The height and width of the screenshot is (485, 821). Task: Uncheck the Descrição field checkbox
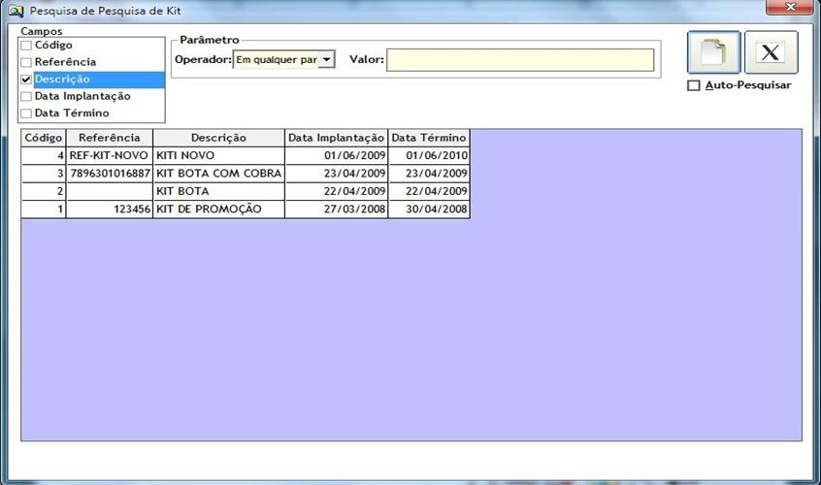[x=26, y=80]
